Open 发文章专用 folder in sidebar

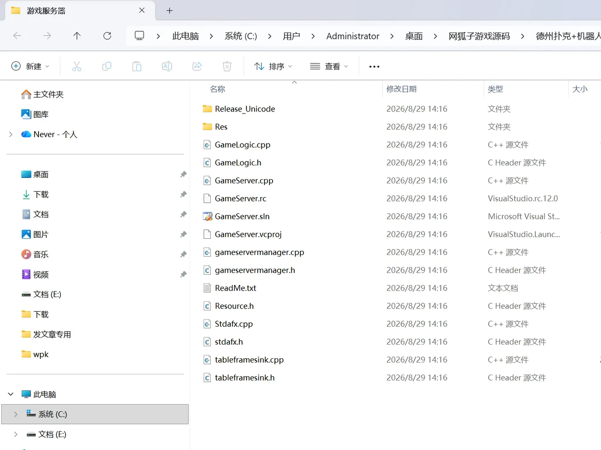coord(46,334)
